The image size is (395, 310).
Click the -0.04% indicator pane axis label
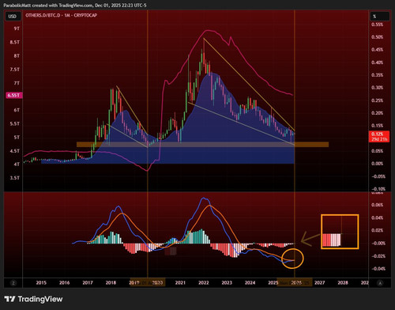coord(378,269)
